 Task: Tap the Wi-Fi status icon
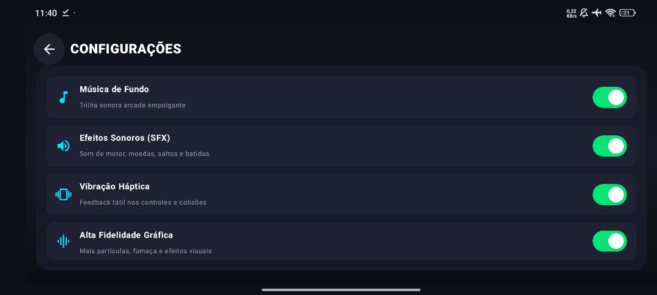(x=611, y=13)
